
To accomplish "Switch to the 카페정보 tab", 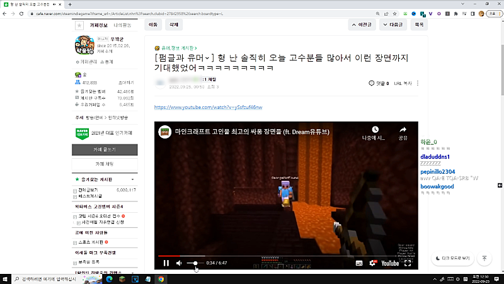I will click(99, 26).
